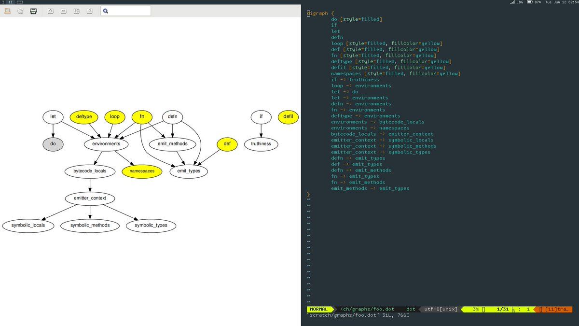Select the 'emit_types' graph node

189,171
